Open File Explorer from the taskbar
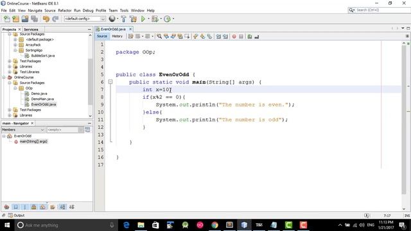This screenshot has height=231, width=411. point(141,225)
